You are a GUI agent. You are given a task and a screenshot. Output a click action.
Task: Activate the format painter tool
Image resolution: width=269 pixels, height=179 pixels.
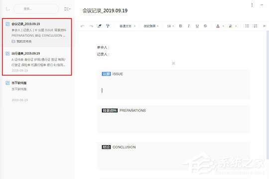point(108,26)
